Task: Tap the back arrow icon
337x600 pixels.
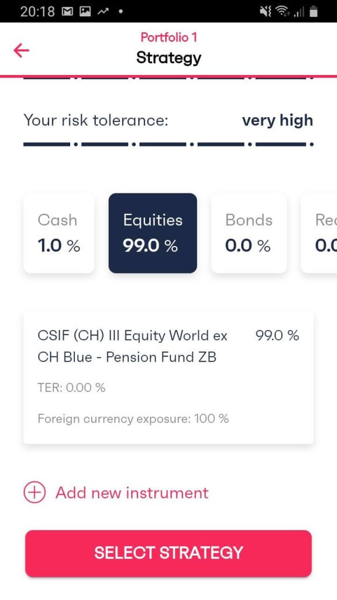Action: click(x=22, y=50)
